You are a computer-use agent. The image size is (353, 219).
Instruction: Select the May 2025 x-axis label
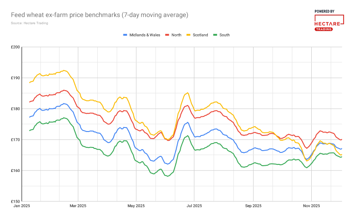pyautogui.click(x=136, y=206)
